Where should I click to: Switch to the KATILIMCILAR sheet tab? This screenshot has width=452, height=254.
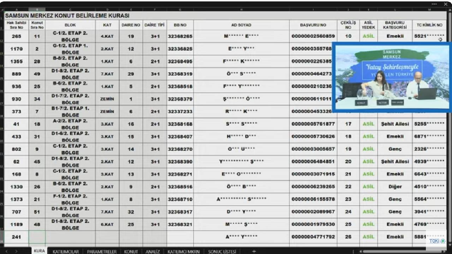[66, 252]
